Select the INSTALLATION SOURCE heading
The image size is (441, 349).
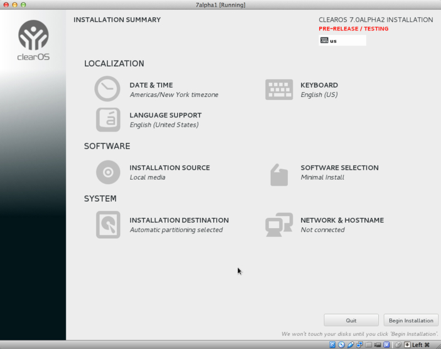click(170, 168)
